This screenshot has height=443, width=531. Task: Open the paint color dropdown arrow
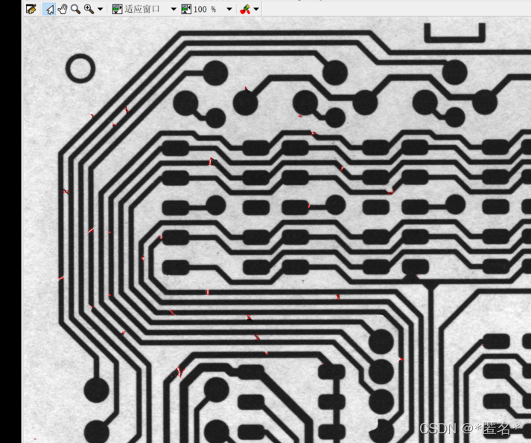click(x=256, y=9)
